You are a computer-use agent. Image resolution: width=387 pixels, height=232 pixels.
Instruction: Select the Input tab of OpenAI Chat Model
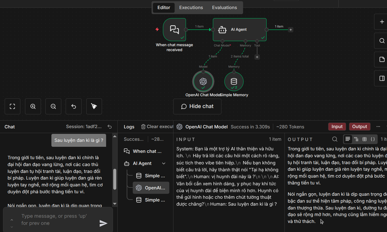pyautogui.click(x=337, y=126)
